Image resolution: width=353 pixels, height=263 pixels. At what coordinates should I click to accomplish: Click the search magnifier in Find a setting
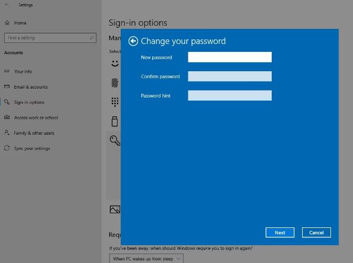[92, 38]
